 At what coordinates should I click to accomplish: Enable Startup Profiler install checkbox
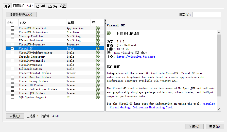12,36
